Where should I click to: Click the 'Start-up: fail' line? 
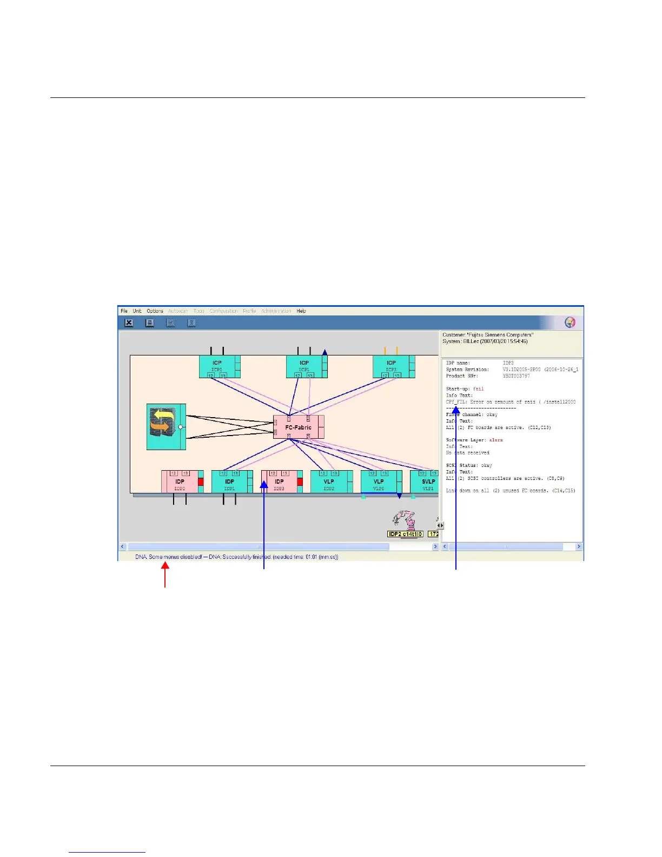pos(465,389)
